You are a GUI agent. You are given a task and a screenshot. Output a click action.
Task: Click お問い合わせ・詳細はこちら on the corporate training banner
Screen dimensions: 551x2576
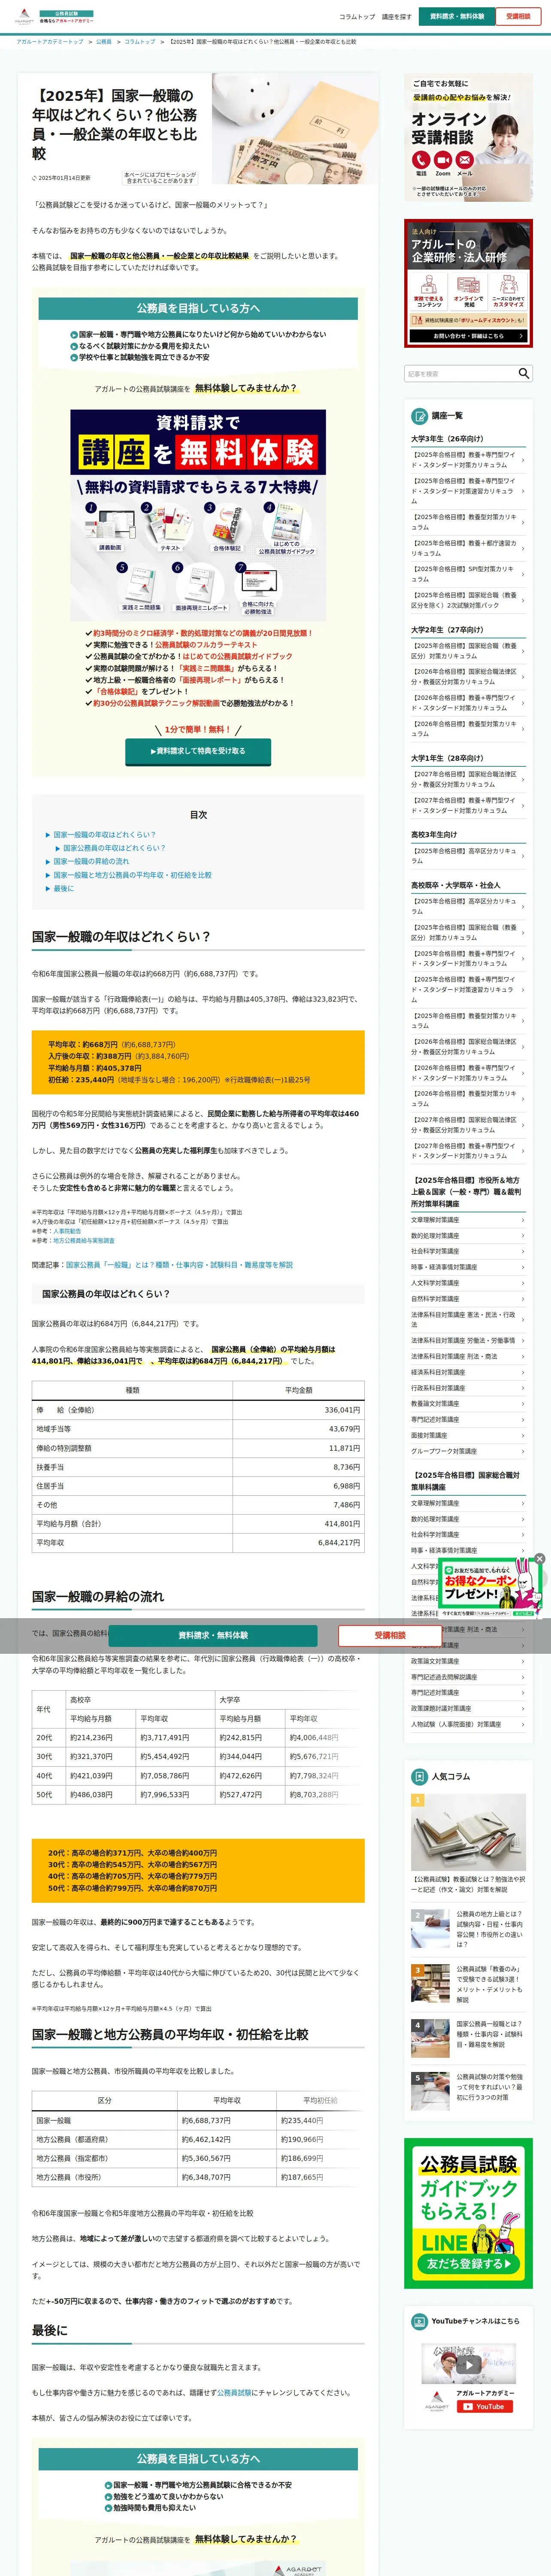point(468,336)
